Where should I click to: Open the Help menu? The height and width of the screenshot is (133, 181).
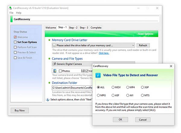click(x=19, y=13)
